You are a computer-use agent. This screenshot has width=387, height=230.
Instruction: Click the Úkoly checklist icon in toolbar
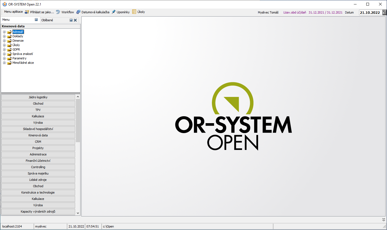tap(134, 12)
